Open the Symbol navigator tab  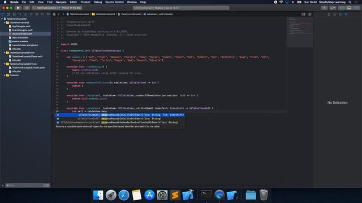[x=14, y=14]
